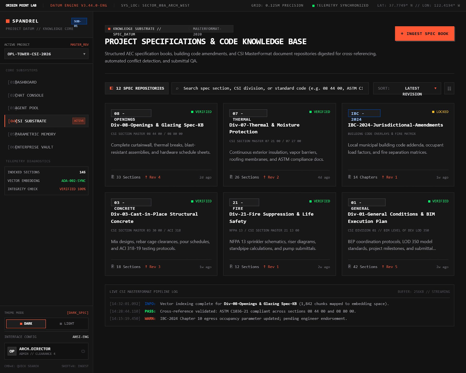Click the WARN log entry label
This screenshot has width=466, height=373.
pos(150,319)
